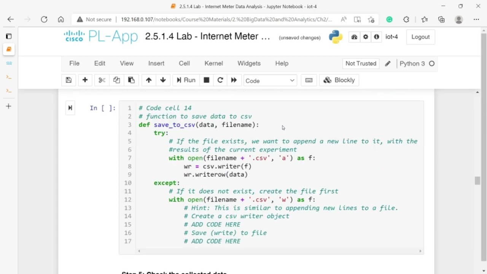Open browser extensions puzzle icon
This screenshot has width=487, height=274.
pos(406,19)
